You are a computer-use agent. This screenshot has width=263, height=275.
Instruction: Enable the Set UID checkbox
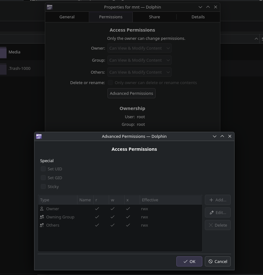[x=43, y=169]
